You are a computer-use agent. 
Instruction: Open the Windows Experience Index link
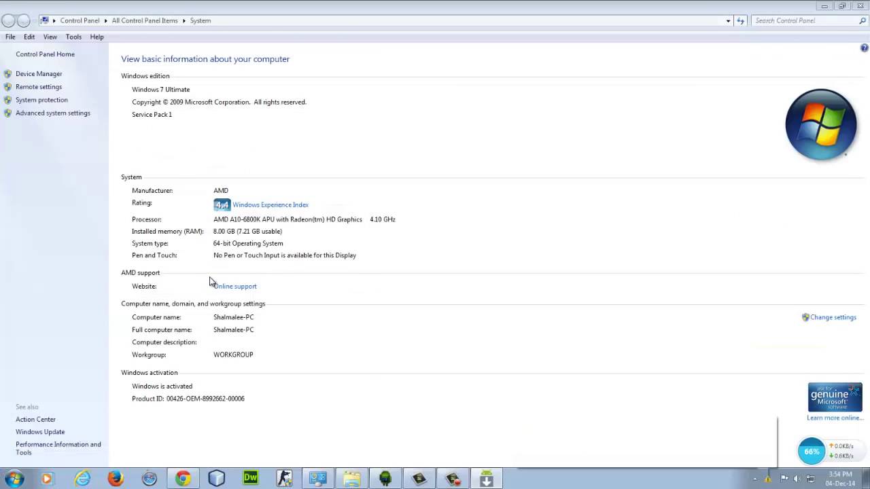point(271,204)
